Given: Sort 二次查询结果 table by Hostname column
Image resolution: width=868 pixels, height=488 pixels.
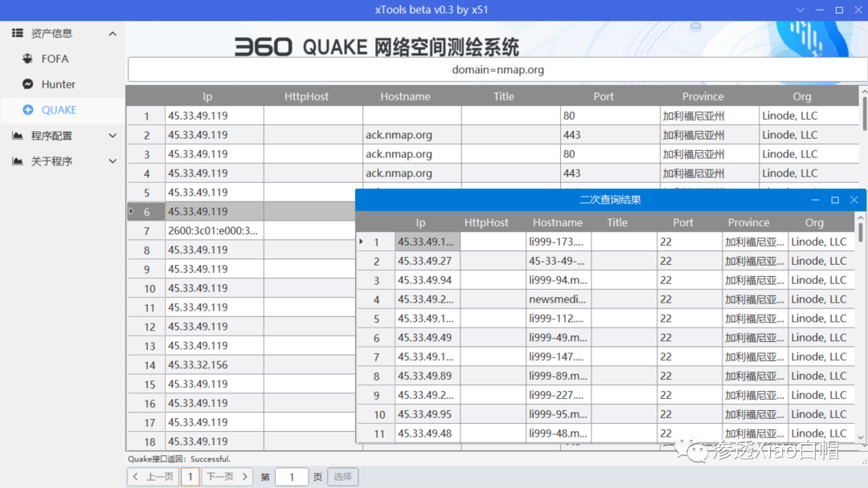Looking at the screenshot, I should pos(558,222).
